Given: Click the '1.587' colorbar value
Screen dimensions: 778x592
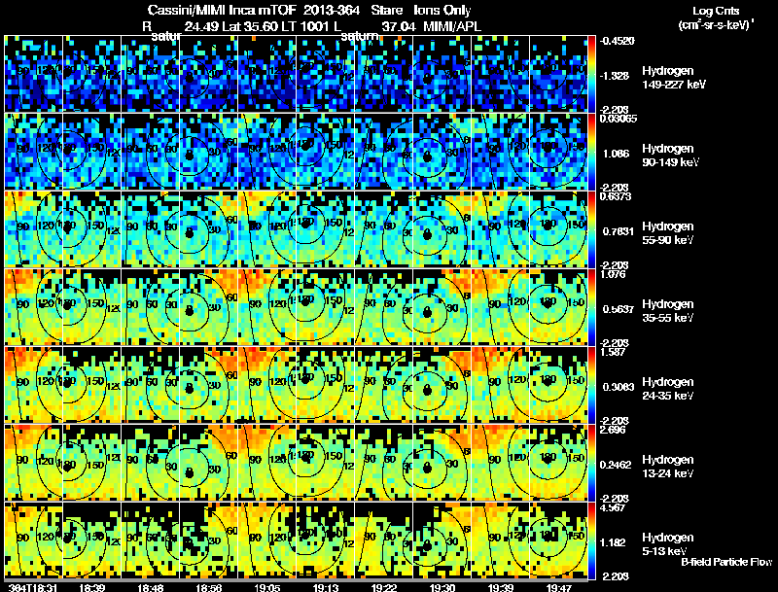Looking at the screenshot, I should point(613,352).
